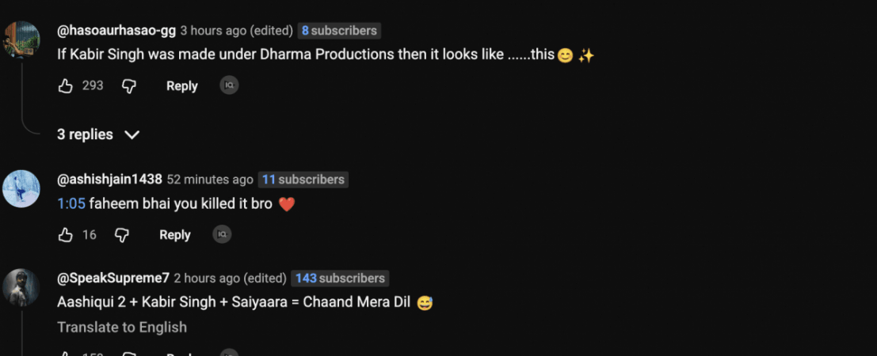Like the ashishjain1438 comment
The width and height of the screenshot is (877, 356).
[x=66, y=234]
